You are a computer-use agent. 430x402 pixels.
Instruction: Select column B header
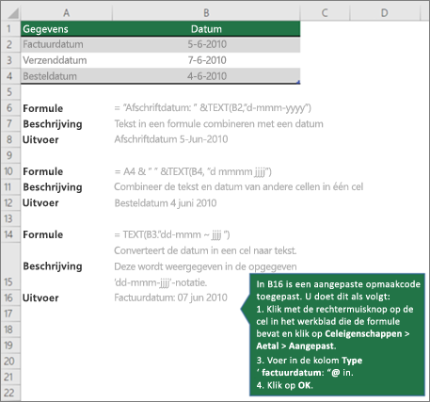pyautogui.click(x=206, y=13)
